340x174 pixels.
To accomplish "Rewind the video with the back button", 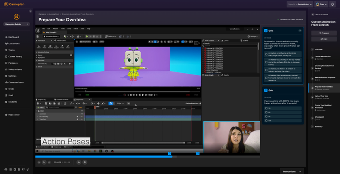I will (x=39, y=162).
